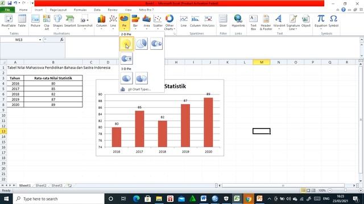
Task: Select cell B3 Rata-rata Nilai Statistik
Action: pos(53,78)
